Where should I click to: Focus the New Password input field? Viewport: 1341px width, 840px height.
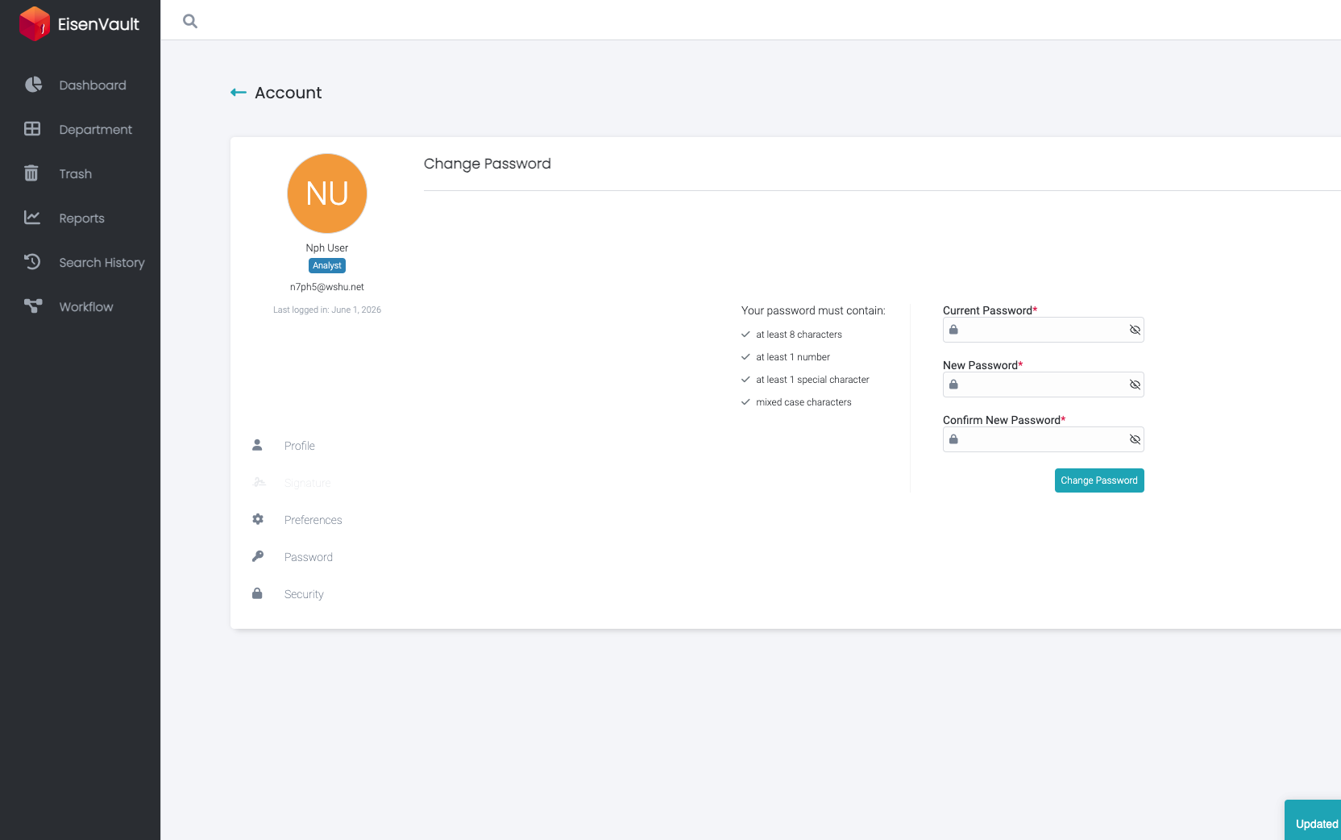tap(1044, 385)
